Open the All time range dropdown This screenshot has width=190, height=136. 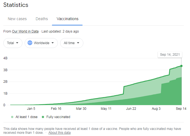(x=71, y=43)
